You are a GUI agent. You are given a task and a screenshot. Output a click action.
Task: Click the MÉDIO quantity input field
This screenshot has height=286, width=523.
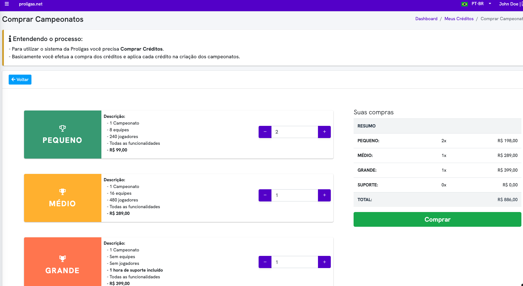295,195
